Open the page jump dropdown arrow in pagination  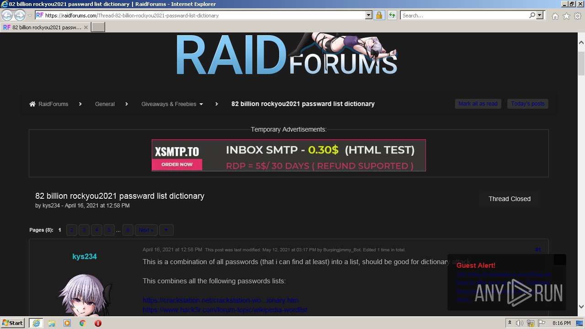click(x=166, y=230)
